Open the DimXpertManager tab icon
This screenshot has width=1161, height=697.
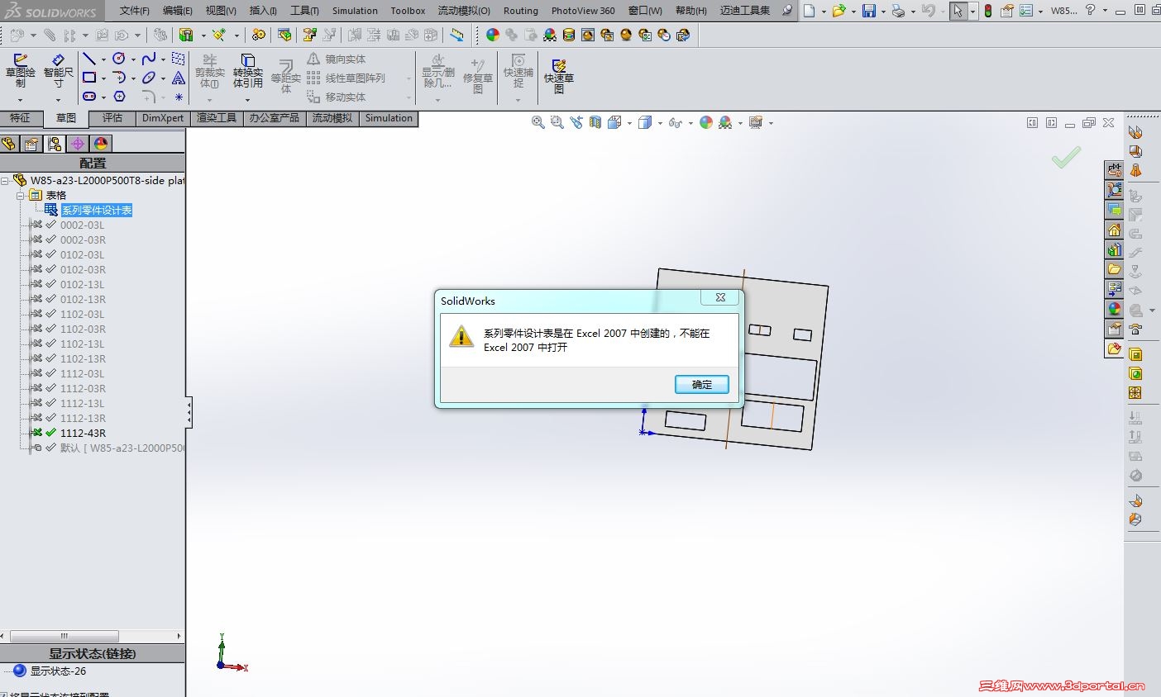[x=78, y=144]
